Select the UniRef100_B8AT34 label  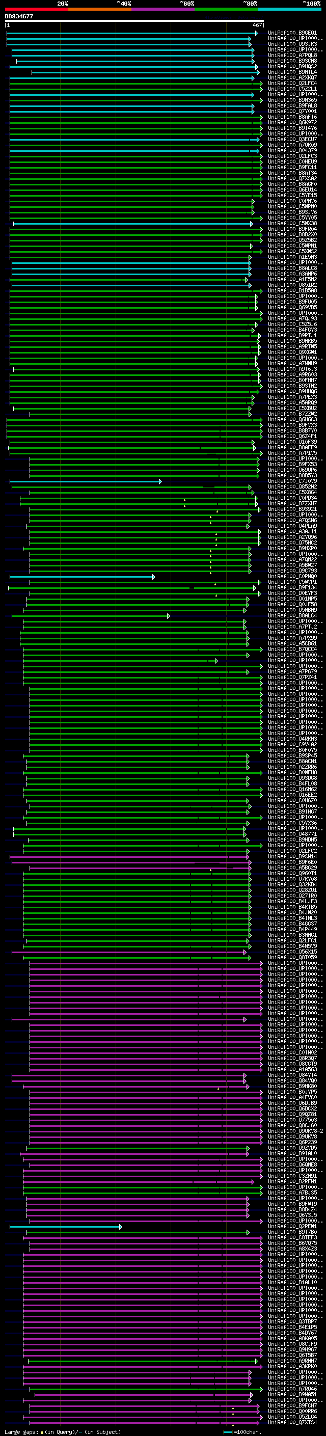point(292,173)
